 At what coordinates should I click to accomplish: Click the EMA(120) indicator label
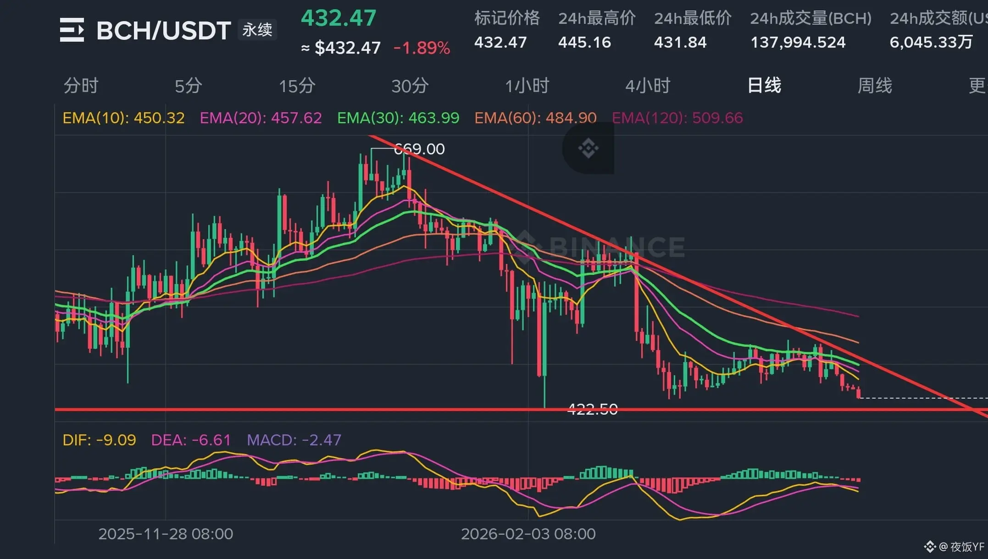click(x=677, y=118)
